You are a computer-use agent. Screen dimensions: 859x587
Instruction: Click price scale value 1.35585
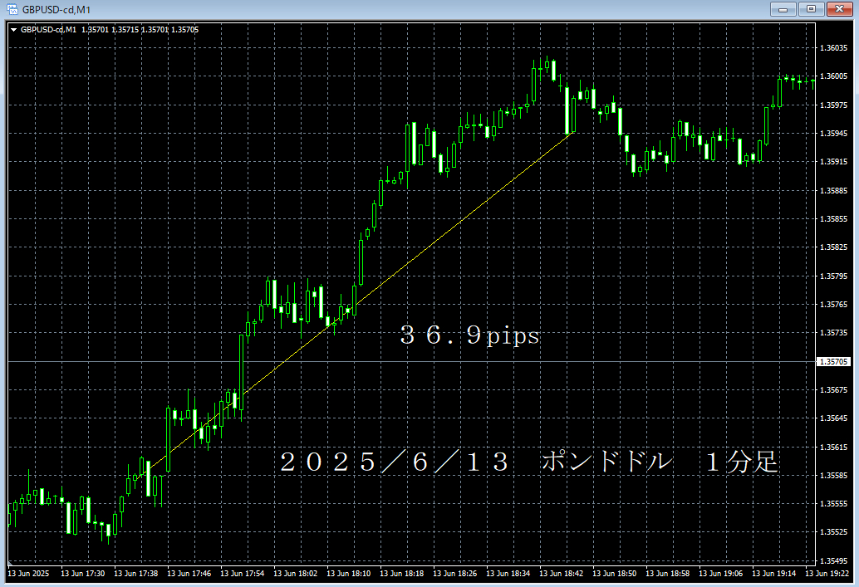coord(833,475)
